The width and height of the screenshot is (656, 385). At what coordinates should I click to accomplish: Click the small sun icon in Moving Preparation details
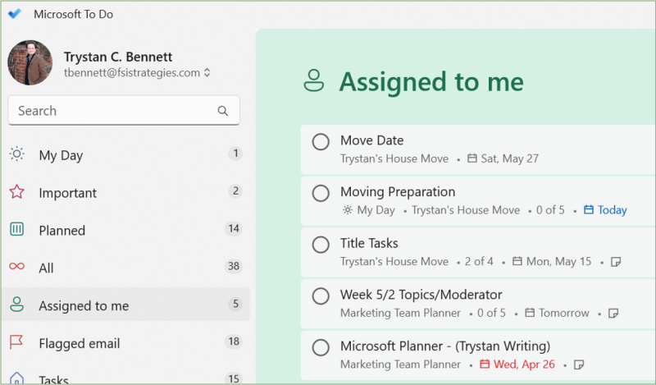[x=347, y=210]
